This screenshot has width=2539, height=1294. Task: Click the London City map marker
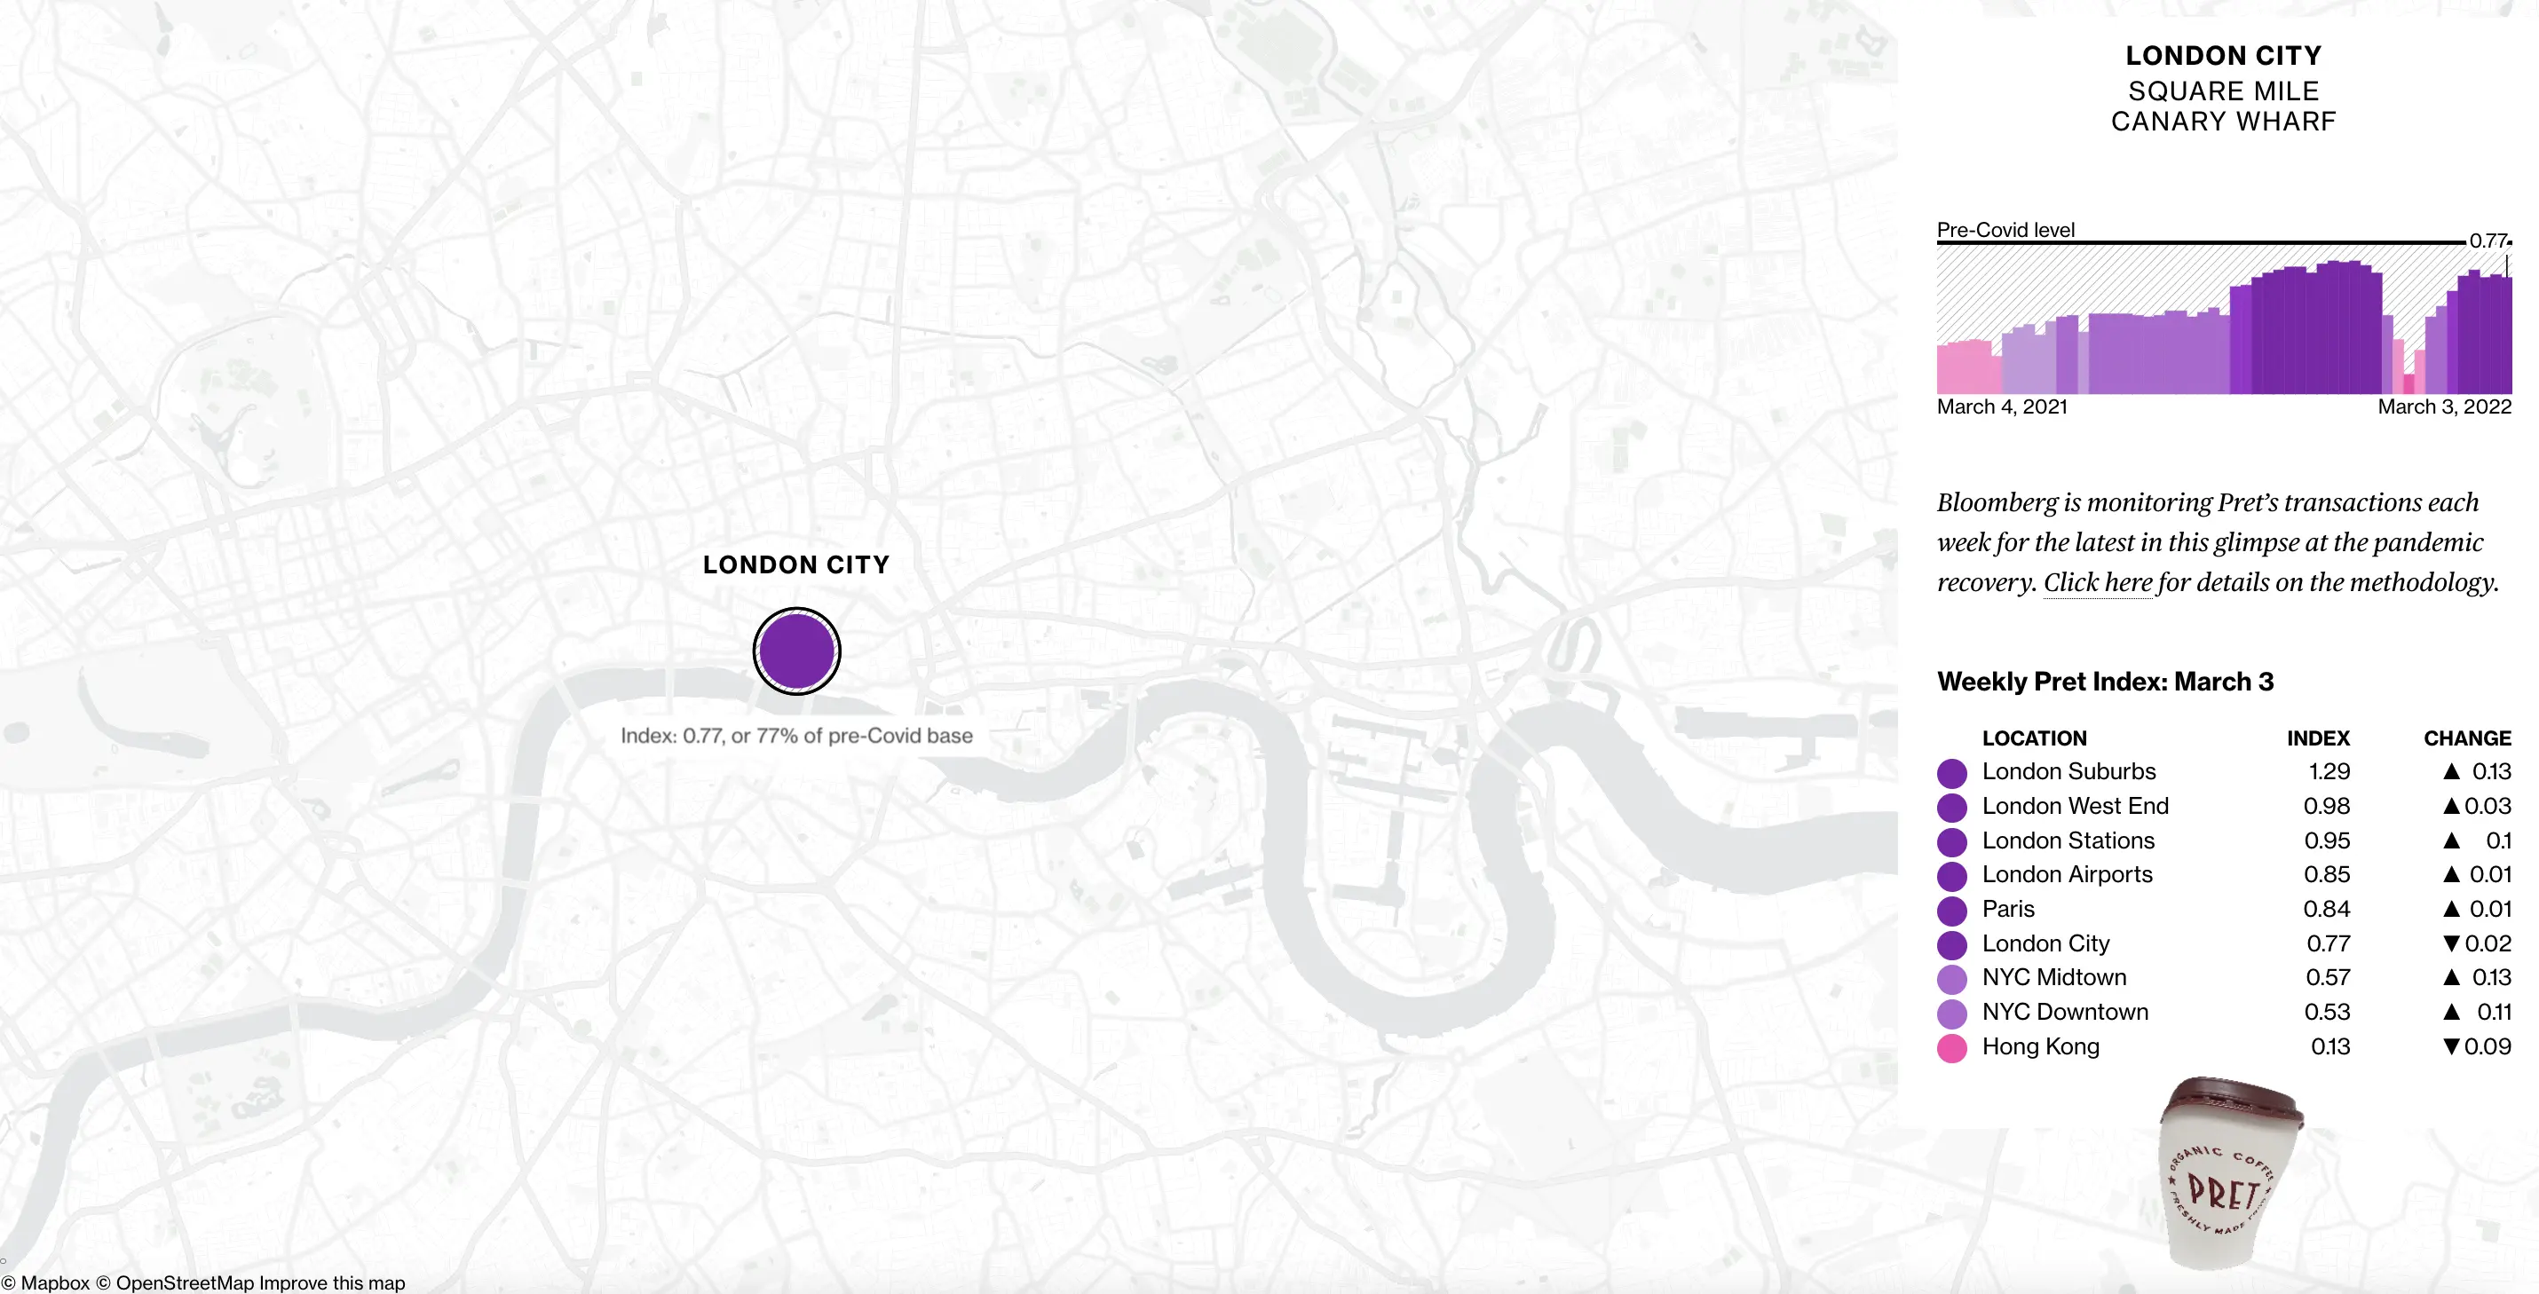pos(796,651)
